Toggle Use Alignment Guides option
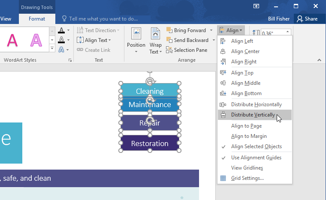Image resolution: width=326 pixels, height=200 pixels. (256, 158)
